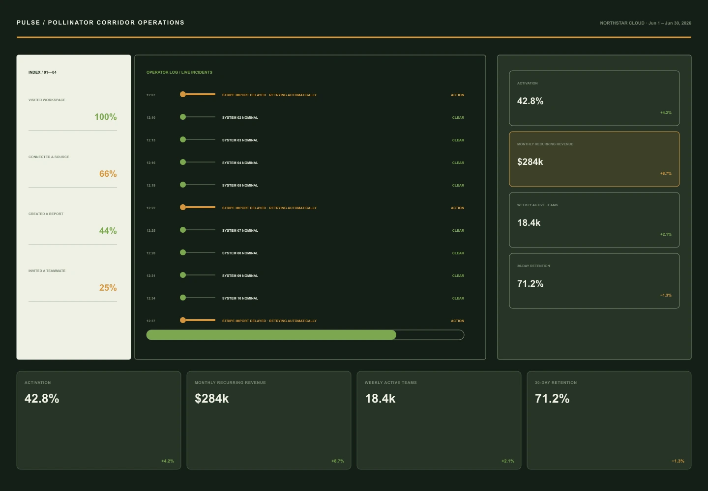Image resolution: width=708 pixels, height=491 pixels.
Task: Select the System 07 Nominal entry
Action: tap(240, 230)
